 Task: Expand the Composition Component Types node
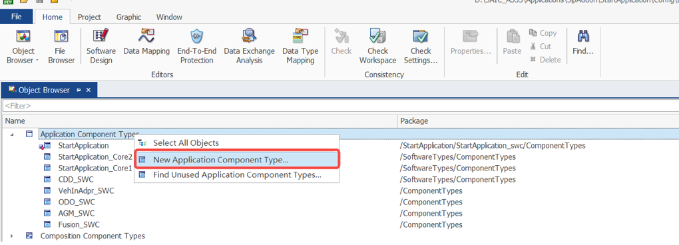click(12, 236)
